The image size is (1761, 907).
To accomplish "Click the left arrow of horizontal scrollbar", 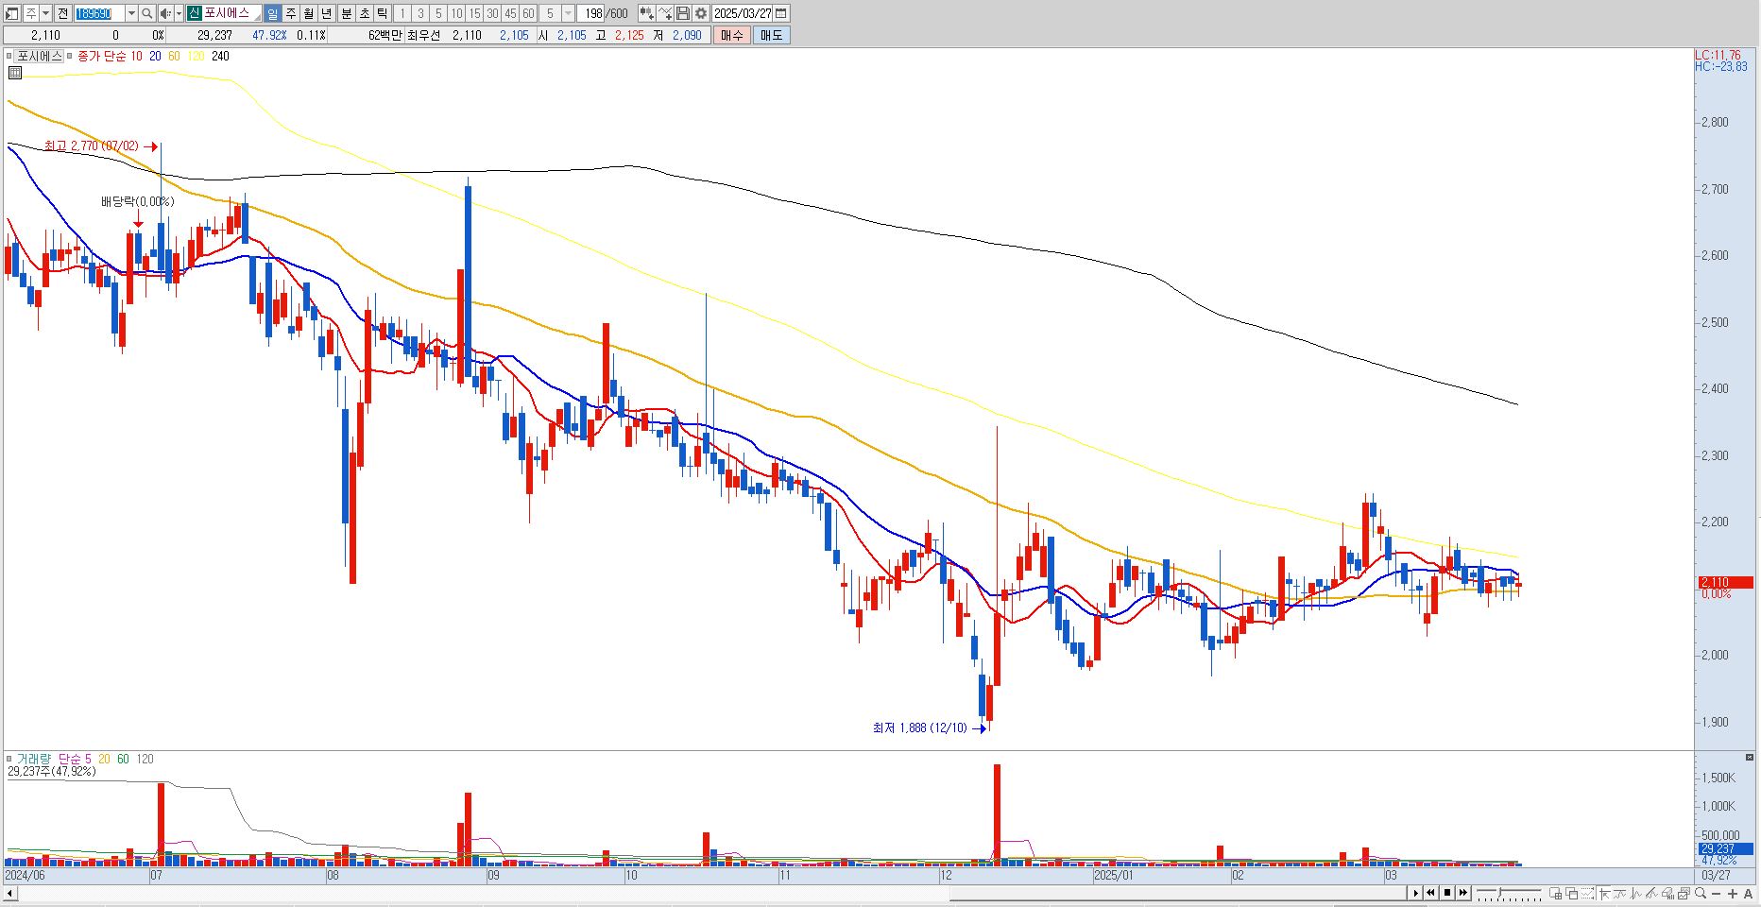I will (x=9, y=893).
